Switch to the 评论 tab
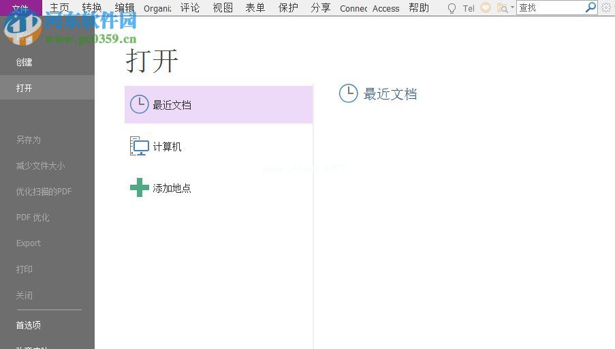 [x=190, y=8]
